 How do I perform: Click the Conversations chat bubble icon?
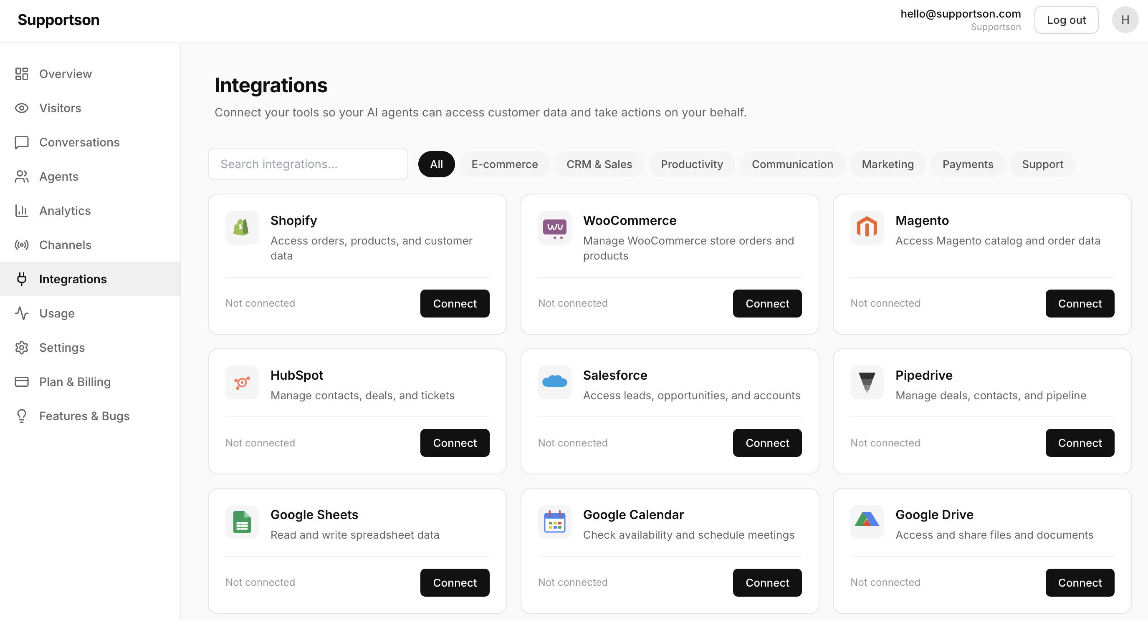pos(21,142)
